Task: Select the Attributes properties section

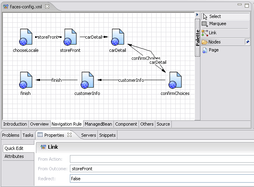Action: 18,156
